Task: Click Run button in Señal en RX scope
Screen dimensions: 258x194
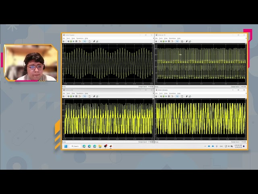Action: (x=71, y=96)
